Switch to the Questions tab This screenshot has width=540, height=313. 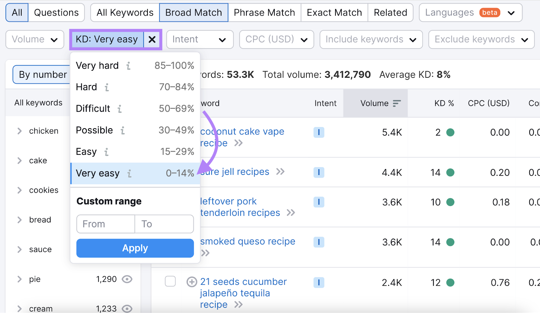click(x=56, y=12)
